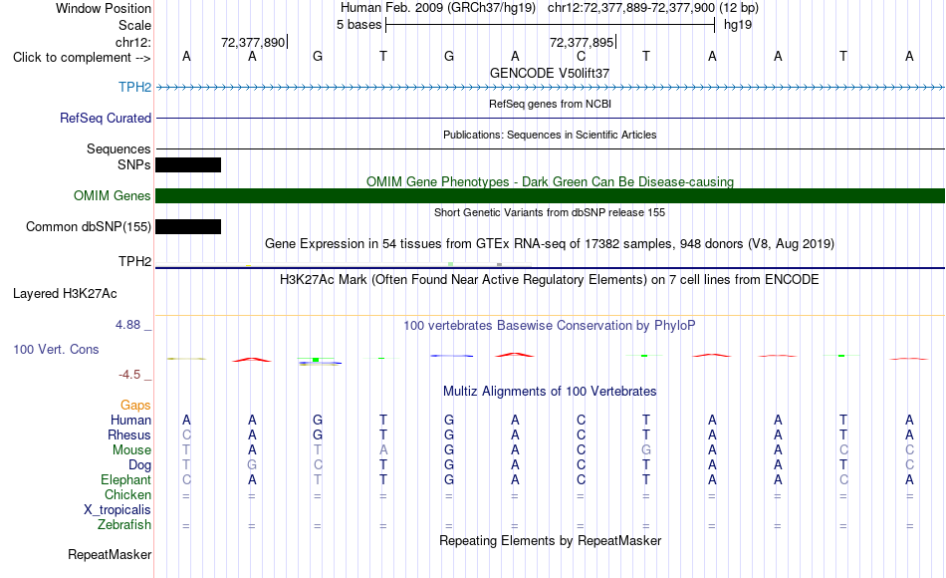
Task: Select the dark green OMIM gene bar
Action: [551, 195]
